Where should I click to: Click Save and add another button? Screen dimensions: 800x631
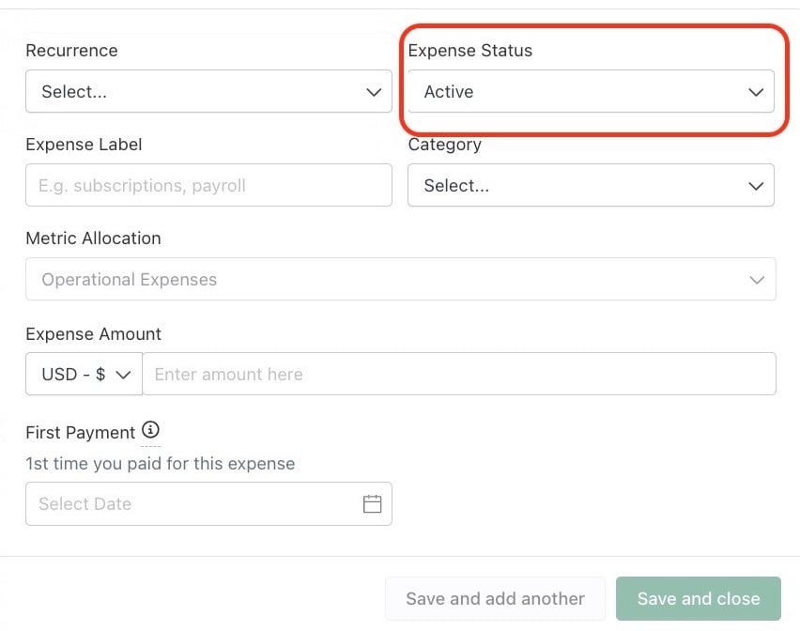(x=495, y=598)
